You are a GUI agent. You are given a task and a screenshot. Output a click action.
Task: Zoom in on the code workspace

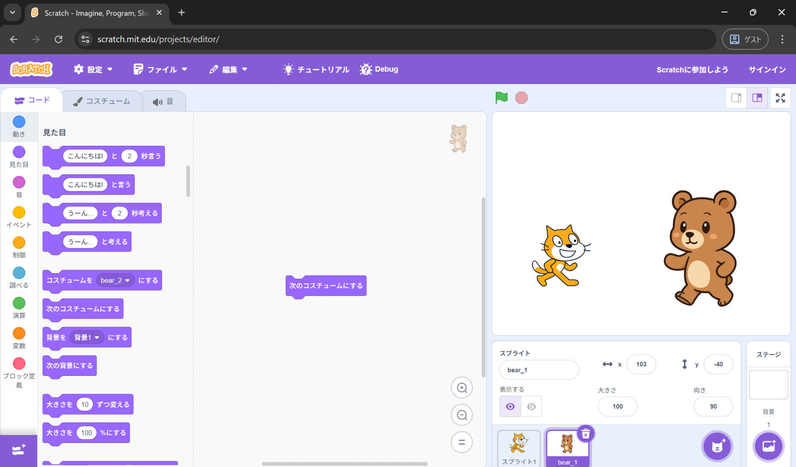[x=461, y=388]
